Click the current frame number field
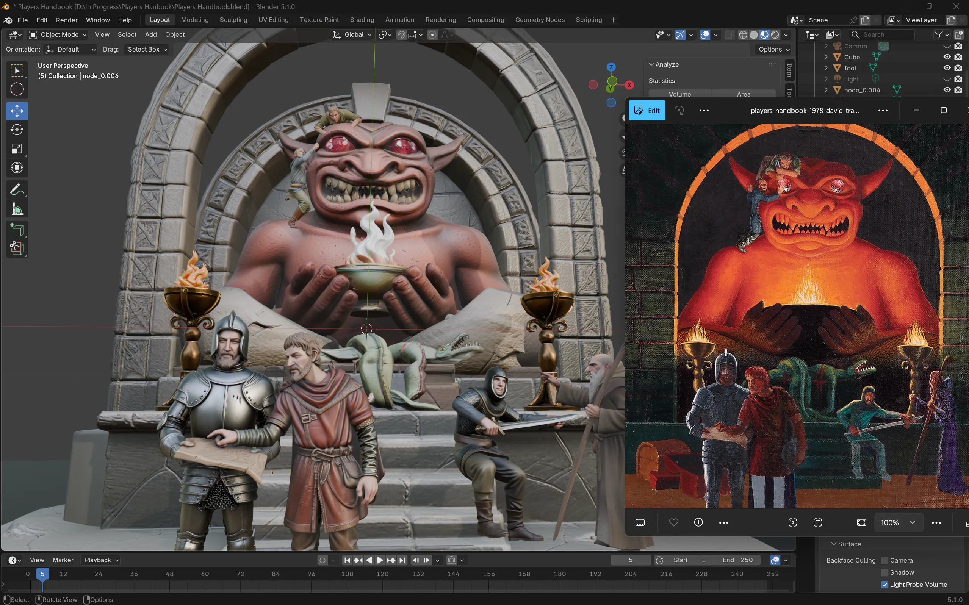 (630, 560)
